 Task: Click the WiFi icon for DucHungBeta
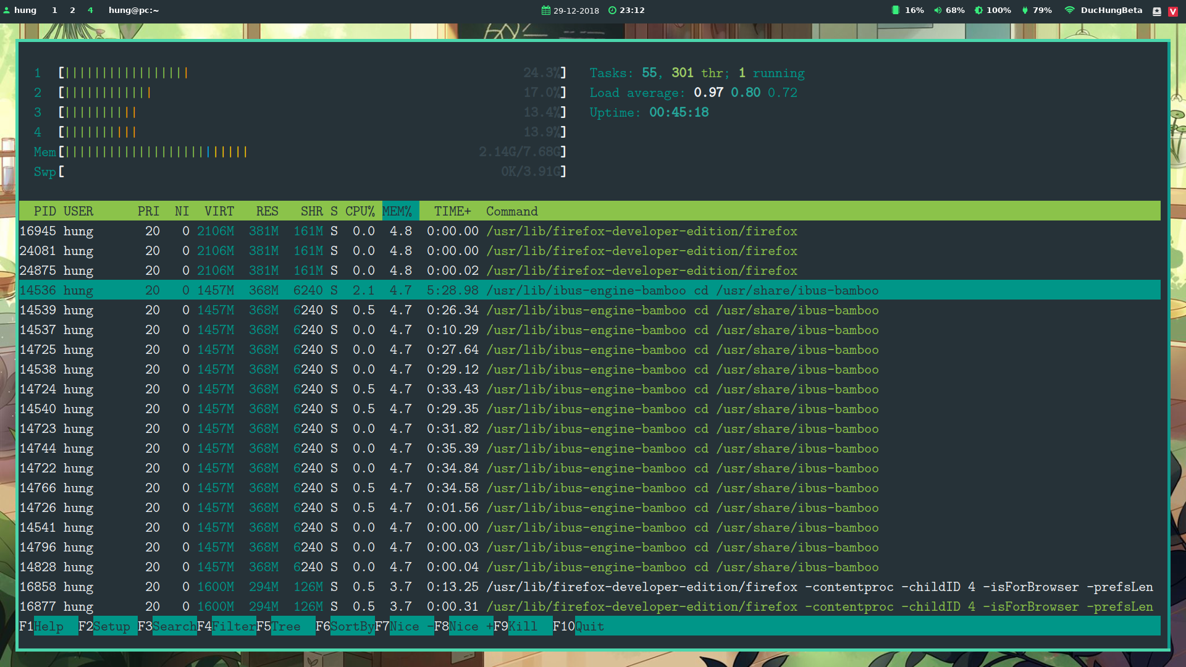1070,10
